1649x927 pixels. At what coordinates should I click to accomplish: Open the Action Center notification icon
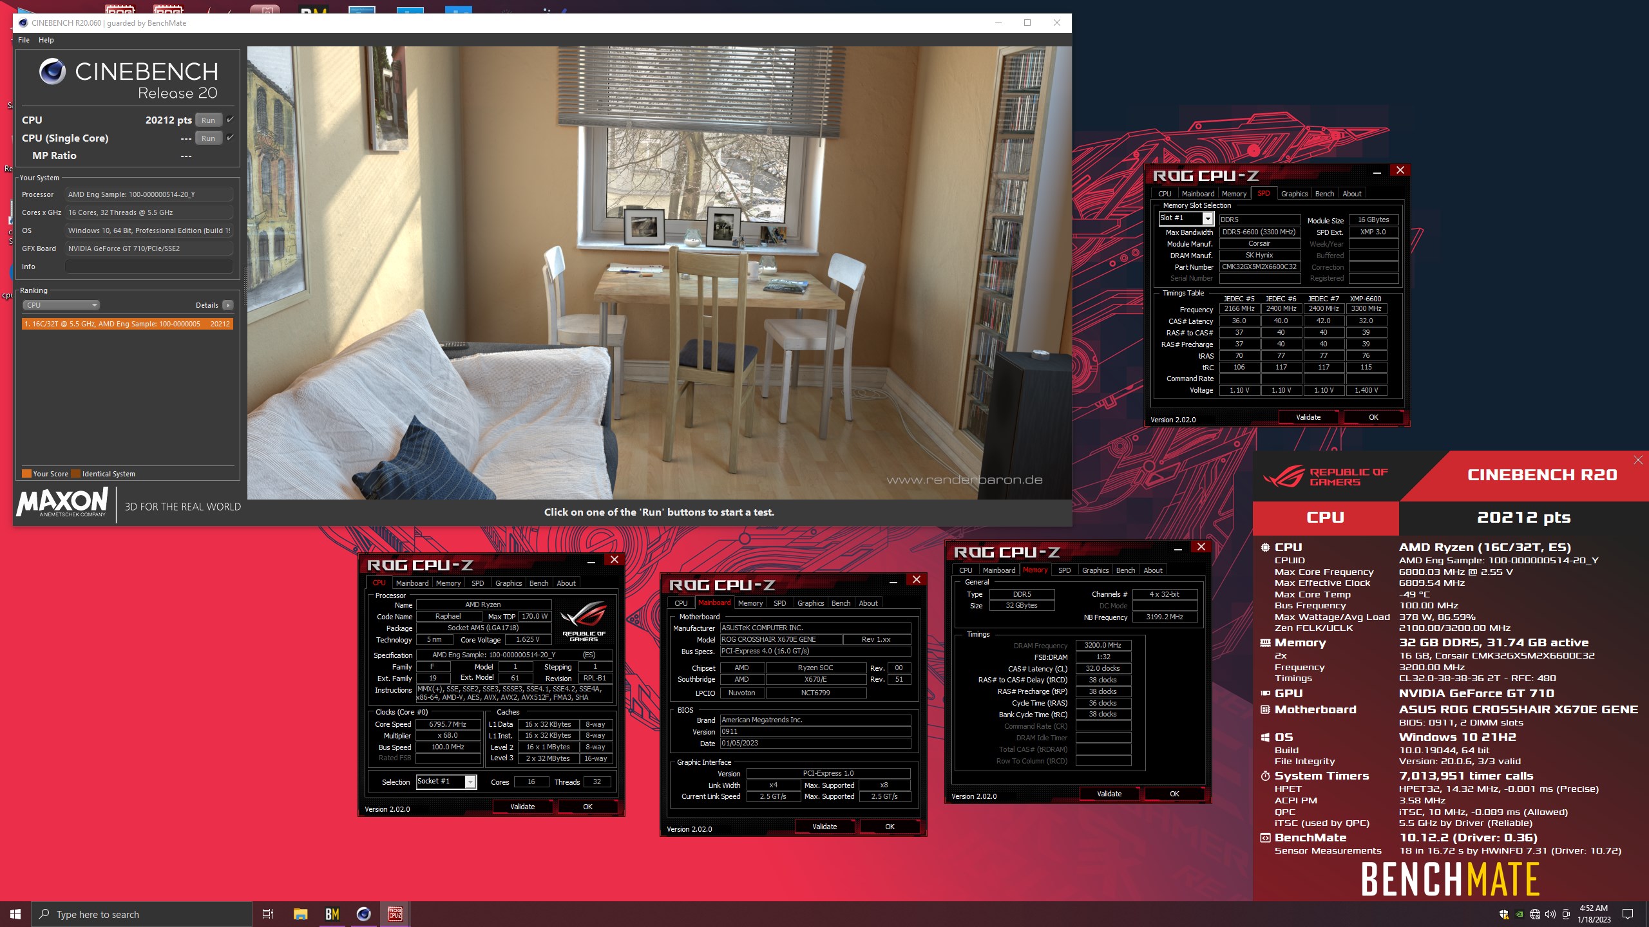1628,914
